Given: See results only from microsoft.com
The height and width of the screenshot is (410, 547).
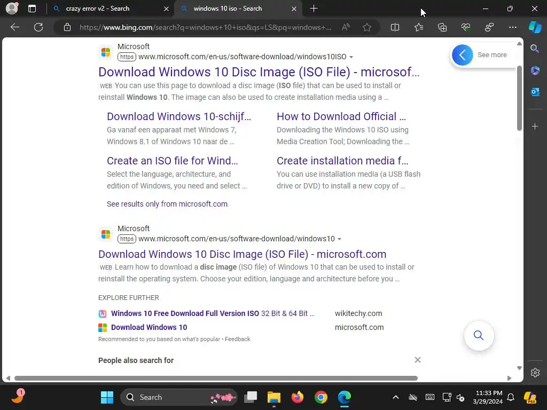Looking at the screenshot, I should tap(167, 204).
